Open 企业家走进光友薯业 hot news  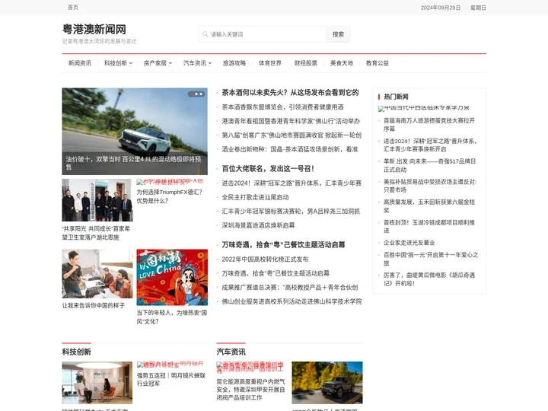[409, 243]
